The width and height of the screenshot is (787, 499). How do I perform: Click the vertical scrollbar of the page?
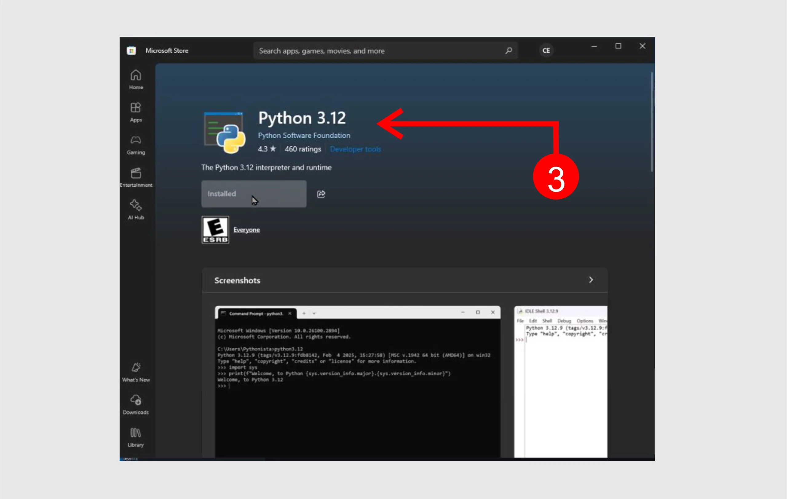(651, 121)
